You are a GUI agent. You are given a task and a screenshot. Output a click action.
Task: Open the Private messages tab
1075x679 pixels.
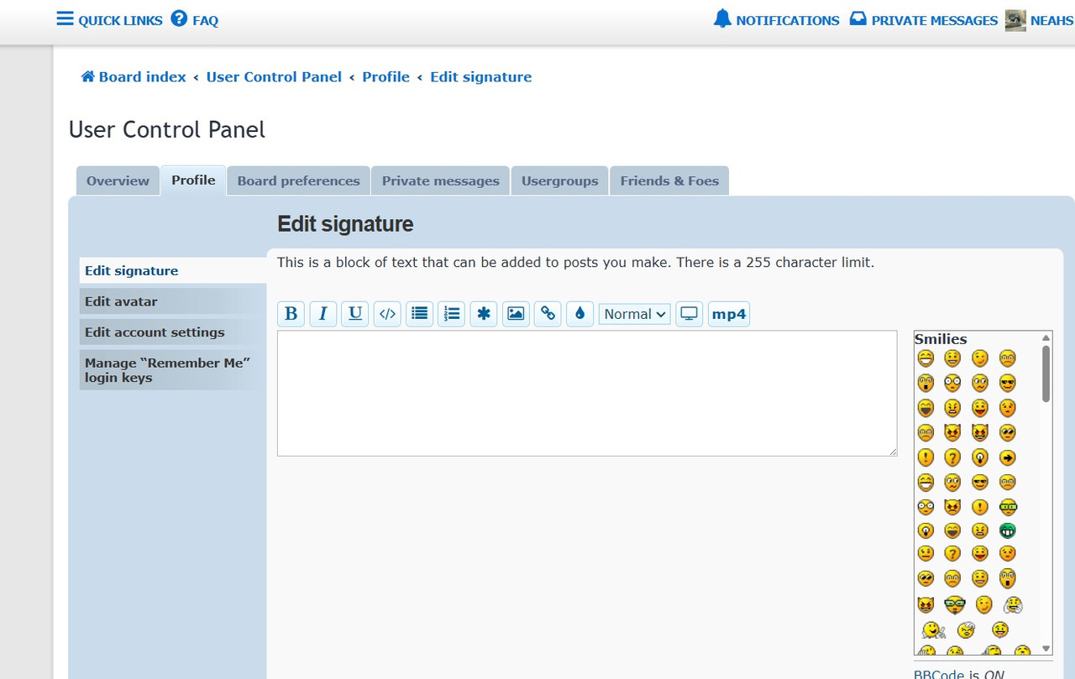[x=441, y=180]
